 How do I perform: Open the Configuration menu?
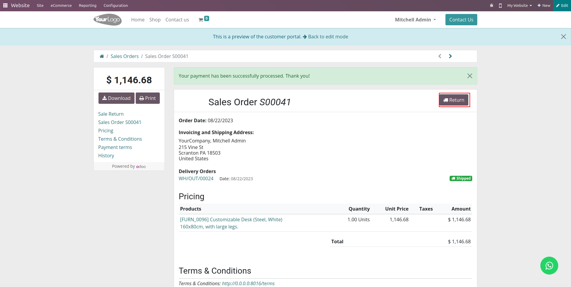point(116,5)
